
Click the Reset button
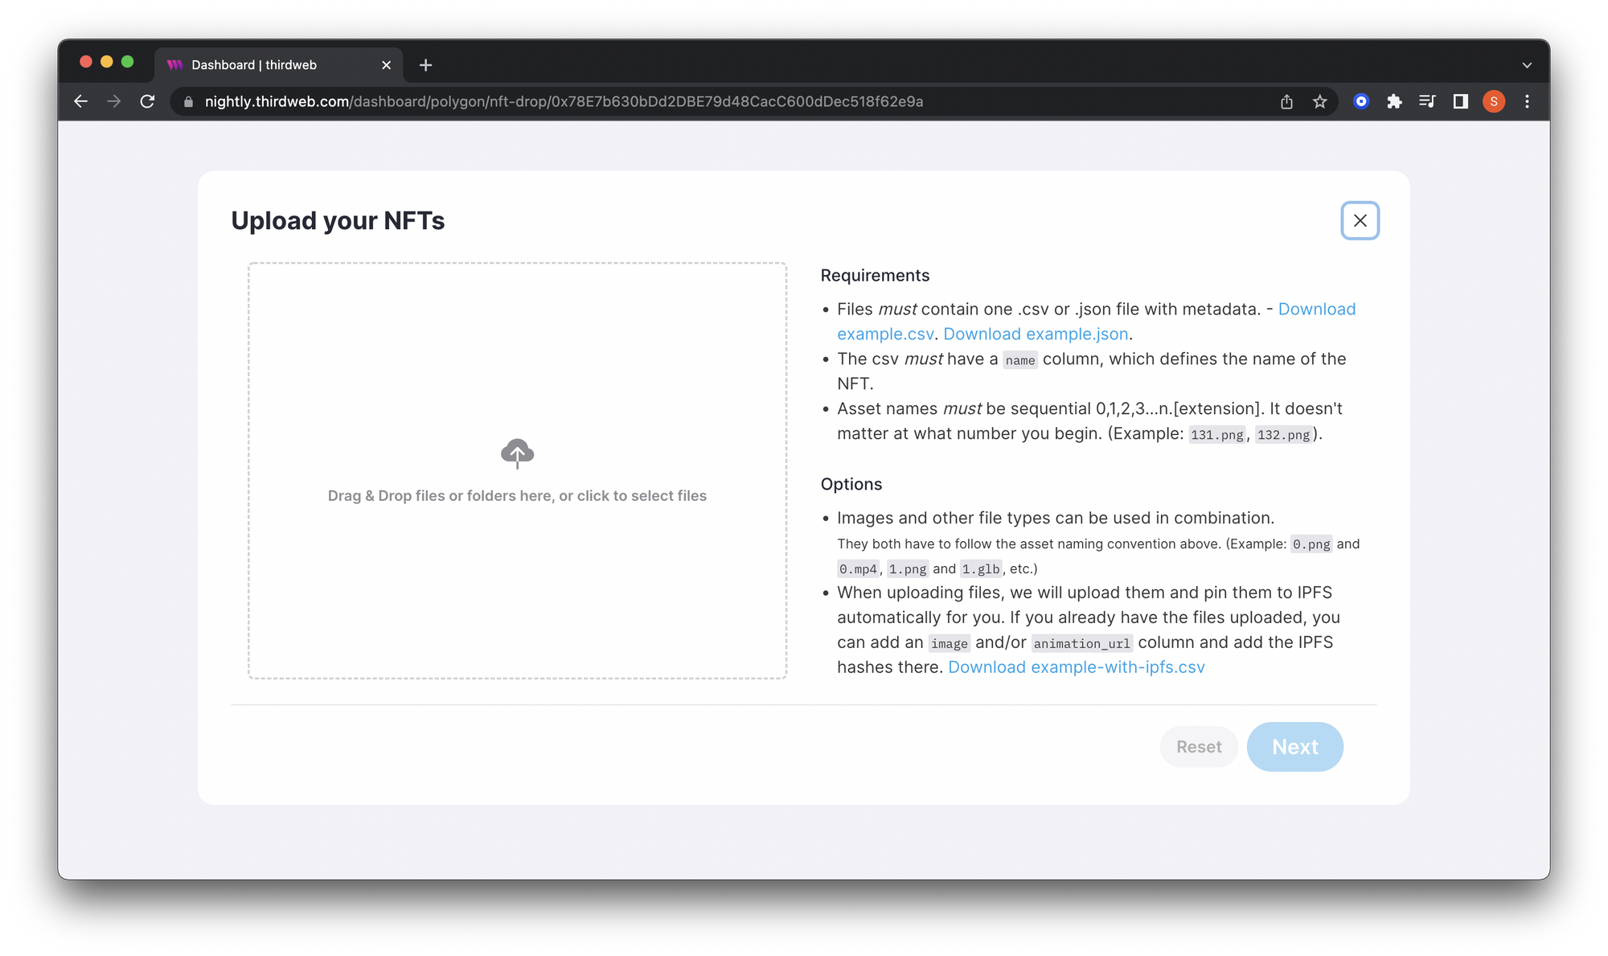[1199, 747]
